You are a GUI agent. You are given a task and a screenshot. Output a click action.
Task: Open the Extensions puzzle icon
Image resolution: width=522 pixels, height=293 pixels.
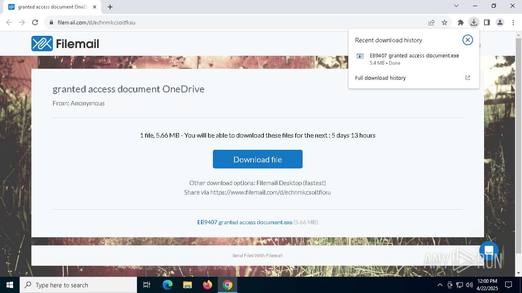click(x=461, y=22)
